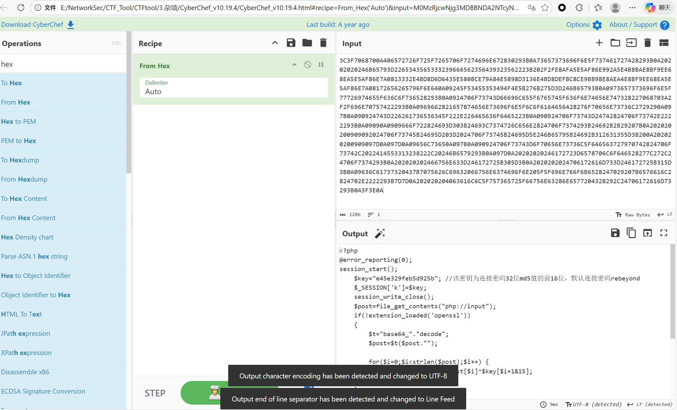Reset the input pane layout
This screenshot has width=677, height=410.
[x=664, y=43]
